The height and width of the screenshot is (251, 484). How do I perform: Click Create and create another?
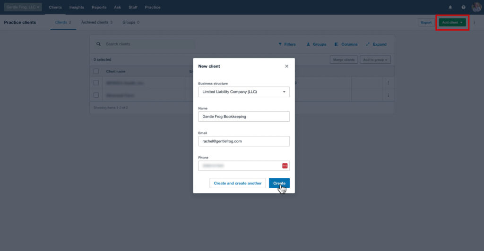pos(238,183)
